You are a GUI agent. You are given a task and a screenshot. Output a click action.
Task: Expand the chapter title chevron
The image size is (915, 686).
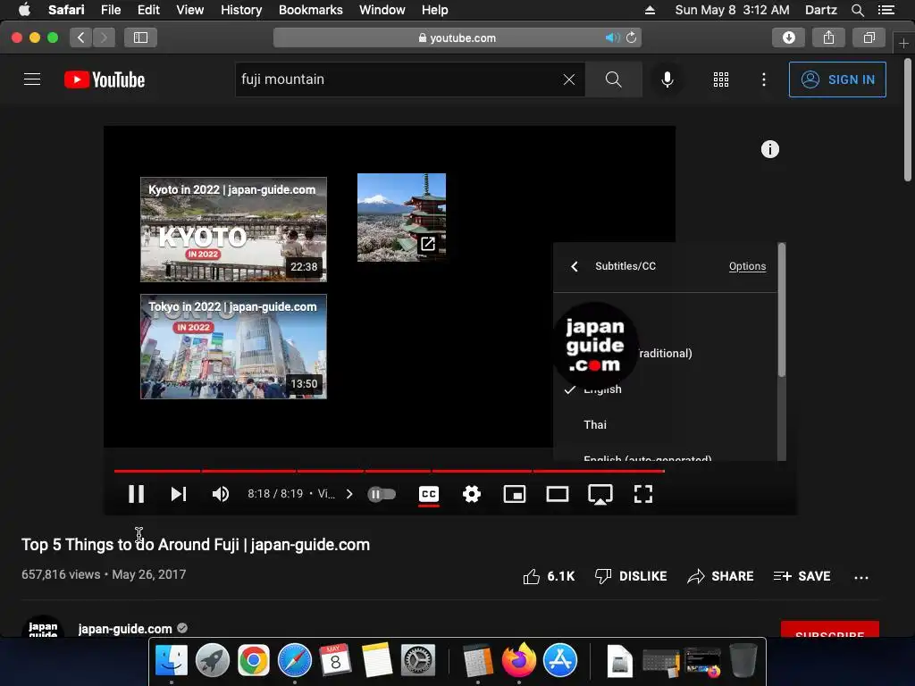(x=349, y=494)
